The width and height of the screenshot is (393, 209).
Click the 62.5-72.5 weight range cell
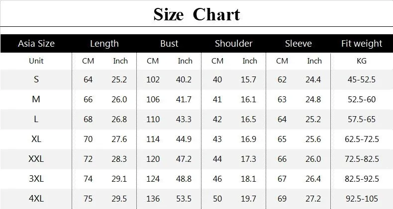[362, 139]
